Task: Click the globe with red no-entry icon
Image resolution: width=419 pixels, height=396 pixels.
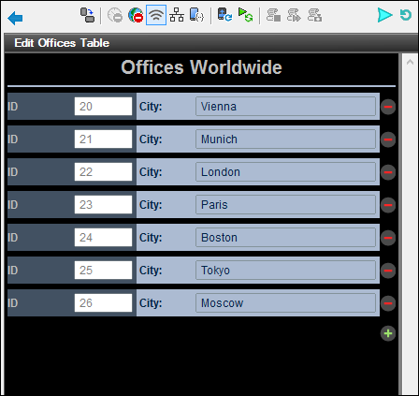Action: coord(136,15)
